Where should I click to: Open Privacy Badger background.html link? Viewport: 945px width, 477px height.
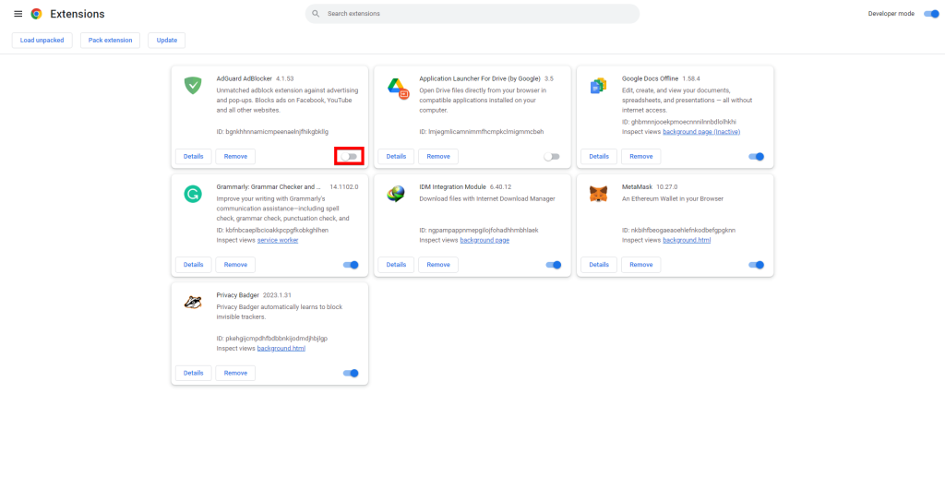coord(281,349)
